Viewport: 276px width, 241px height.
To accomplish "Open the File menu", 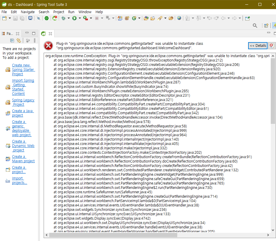I will (x=4, y=12).
